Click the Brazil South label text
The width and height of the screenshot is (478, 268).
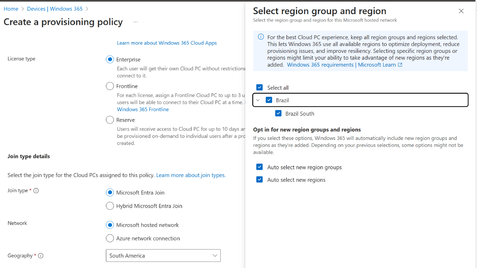point(299,114)
